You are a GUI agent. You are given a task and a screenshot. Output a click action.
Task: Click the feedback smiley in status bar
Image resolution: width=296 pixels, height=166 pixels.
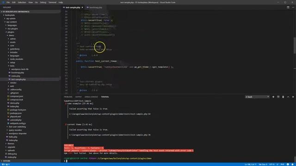coord(288,165)
